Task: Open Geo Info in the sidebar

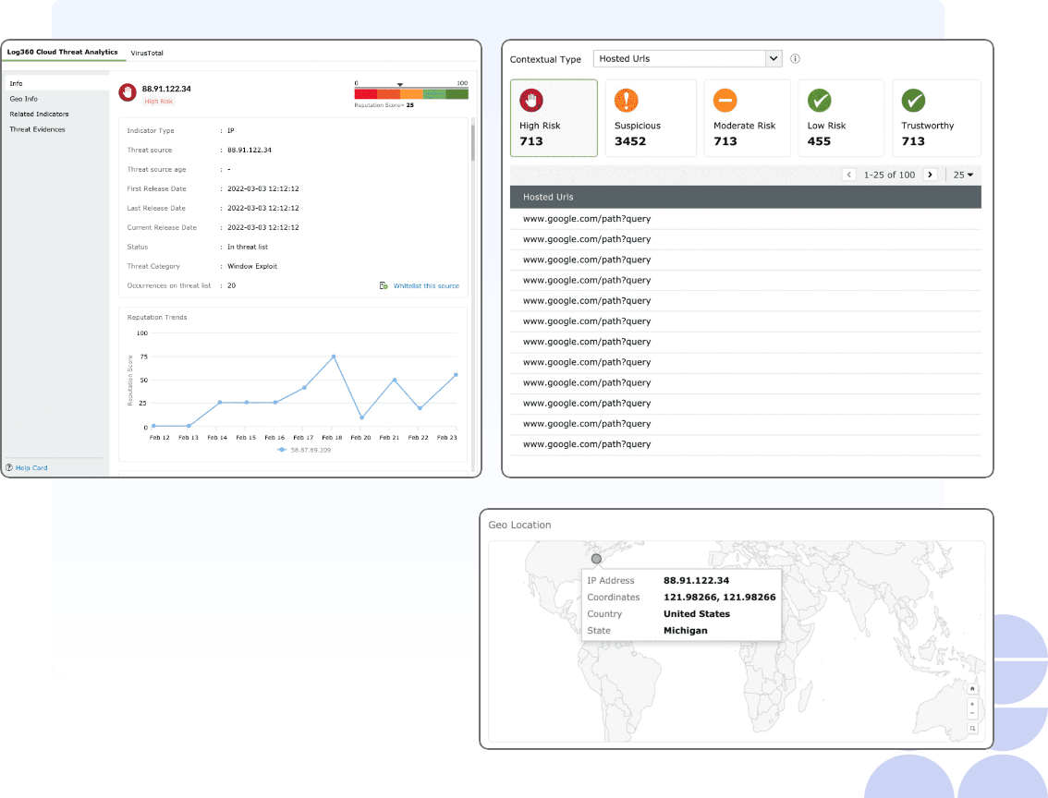Action: click(24, 98)
